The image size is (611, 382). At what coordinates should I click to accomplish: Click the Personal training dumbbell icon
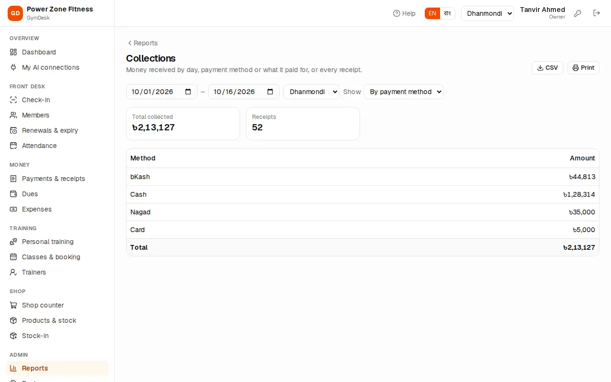click(13, 242)
